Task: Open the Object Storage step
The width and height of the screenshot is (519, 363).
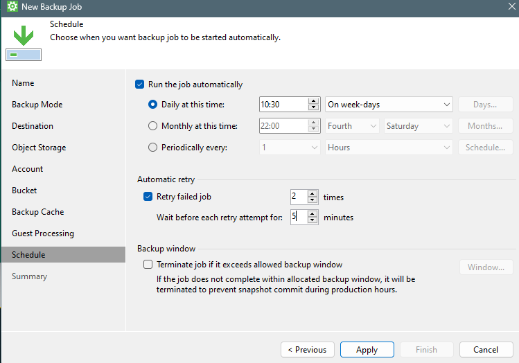Action: coord(39,148)
